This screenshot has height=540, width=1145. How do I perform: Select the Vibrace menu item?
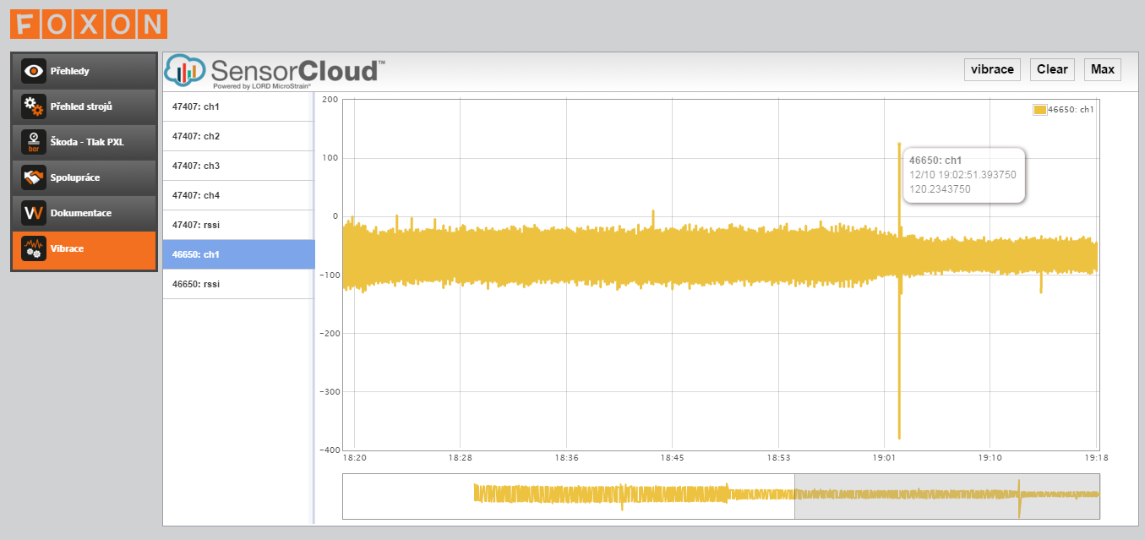point(84,250)
